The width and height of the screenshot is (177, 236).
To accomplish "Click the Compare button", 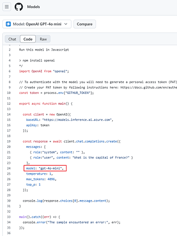I will click(84, 24).
